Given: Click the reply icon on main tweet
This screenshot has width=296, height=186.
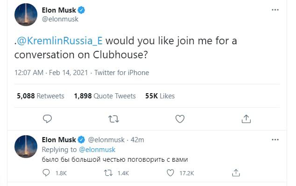Looking at the screenshot, I should pyautogui.click(x=47, y=119).
